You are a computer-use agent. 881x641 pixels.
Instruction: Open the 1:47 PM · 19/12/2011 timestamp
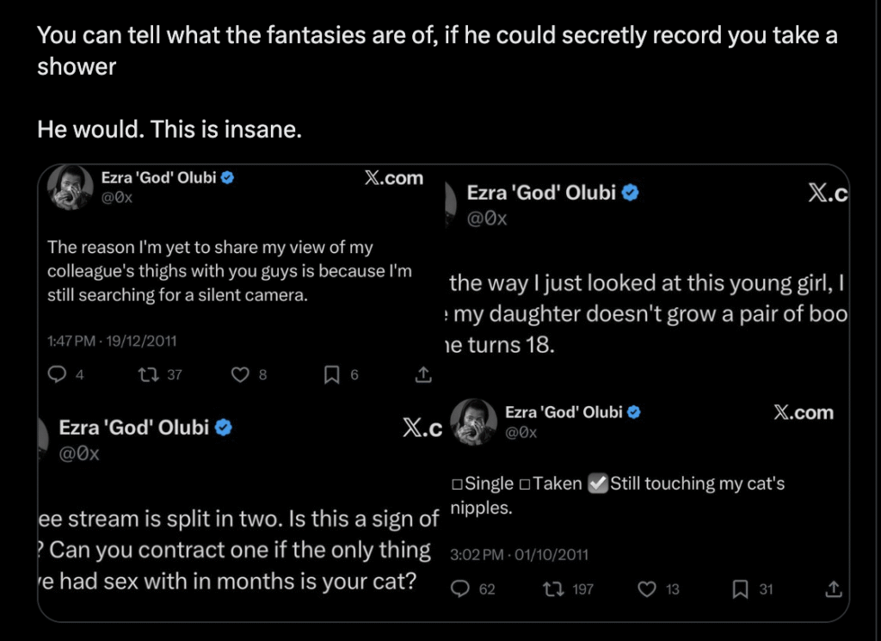(112, 340)
